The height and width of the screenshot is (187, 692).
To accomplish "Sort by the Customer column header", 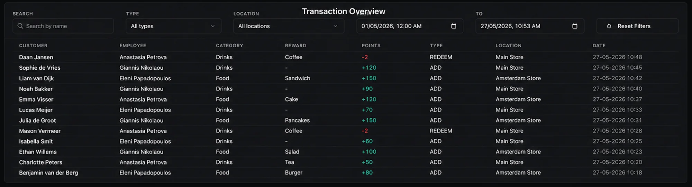I will tap(33, 46).
